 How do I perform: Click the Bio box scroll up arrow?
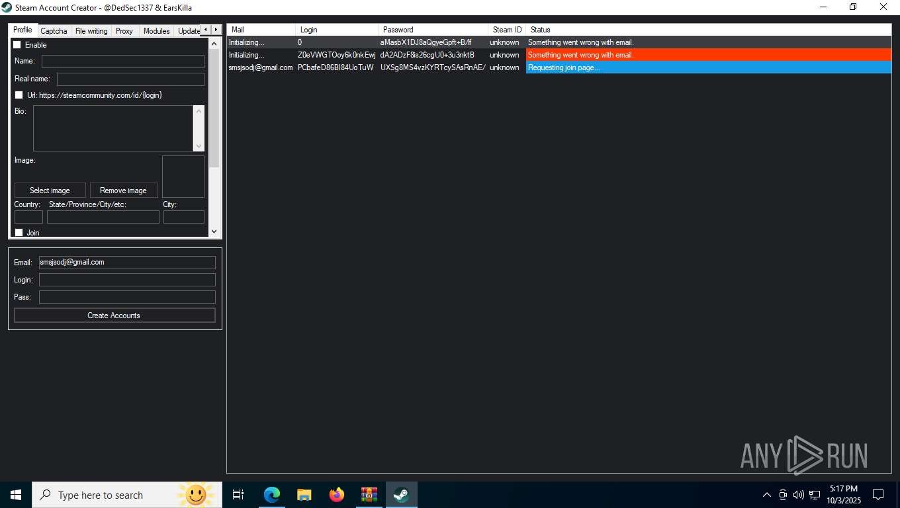tap(199, 111)
